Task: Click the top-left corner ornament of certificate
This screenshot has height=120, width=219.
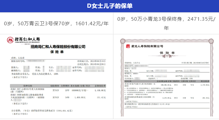Action: [123, 41]
